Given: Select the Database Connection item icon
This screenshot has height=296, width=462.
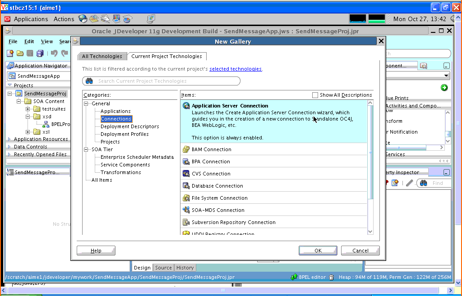Looking at the screenshot, I should click(x=186, y=186).
